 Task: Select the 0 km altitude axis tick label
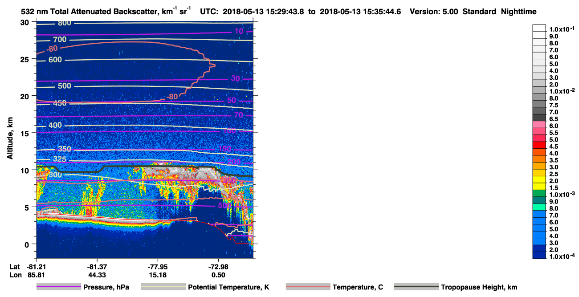(28, 244)
